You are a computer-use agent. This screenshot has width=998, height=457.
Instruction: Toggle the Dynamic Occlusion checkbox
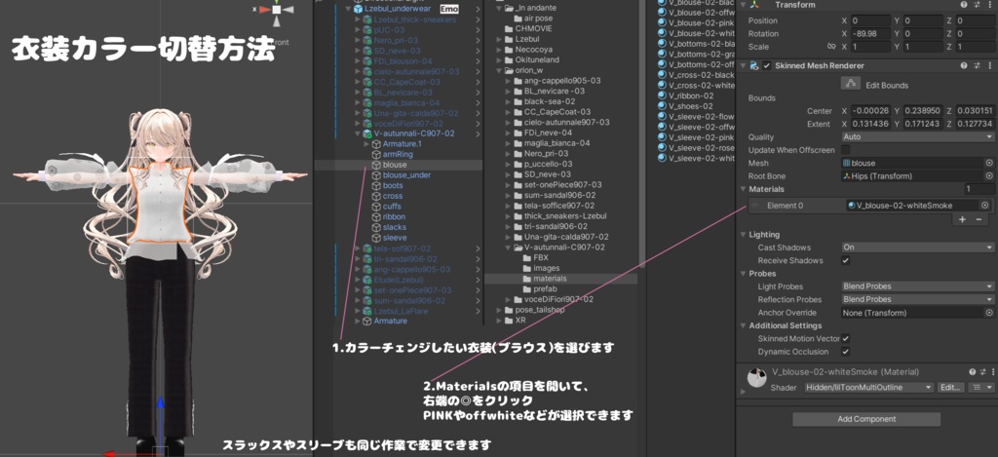click(845, 352)
